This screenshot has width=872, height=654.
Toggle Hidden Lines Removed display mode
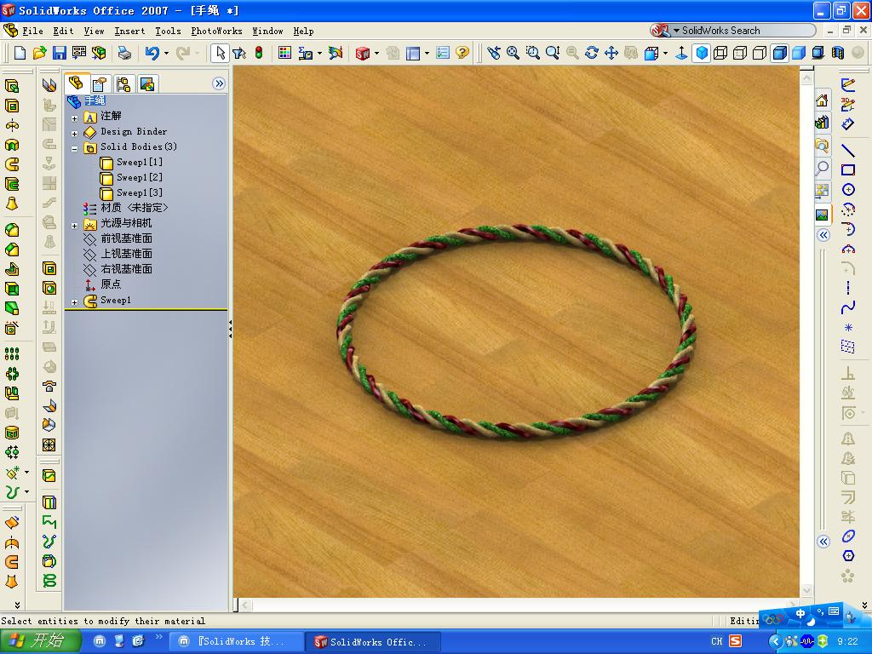coord(760,53)
